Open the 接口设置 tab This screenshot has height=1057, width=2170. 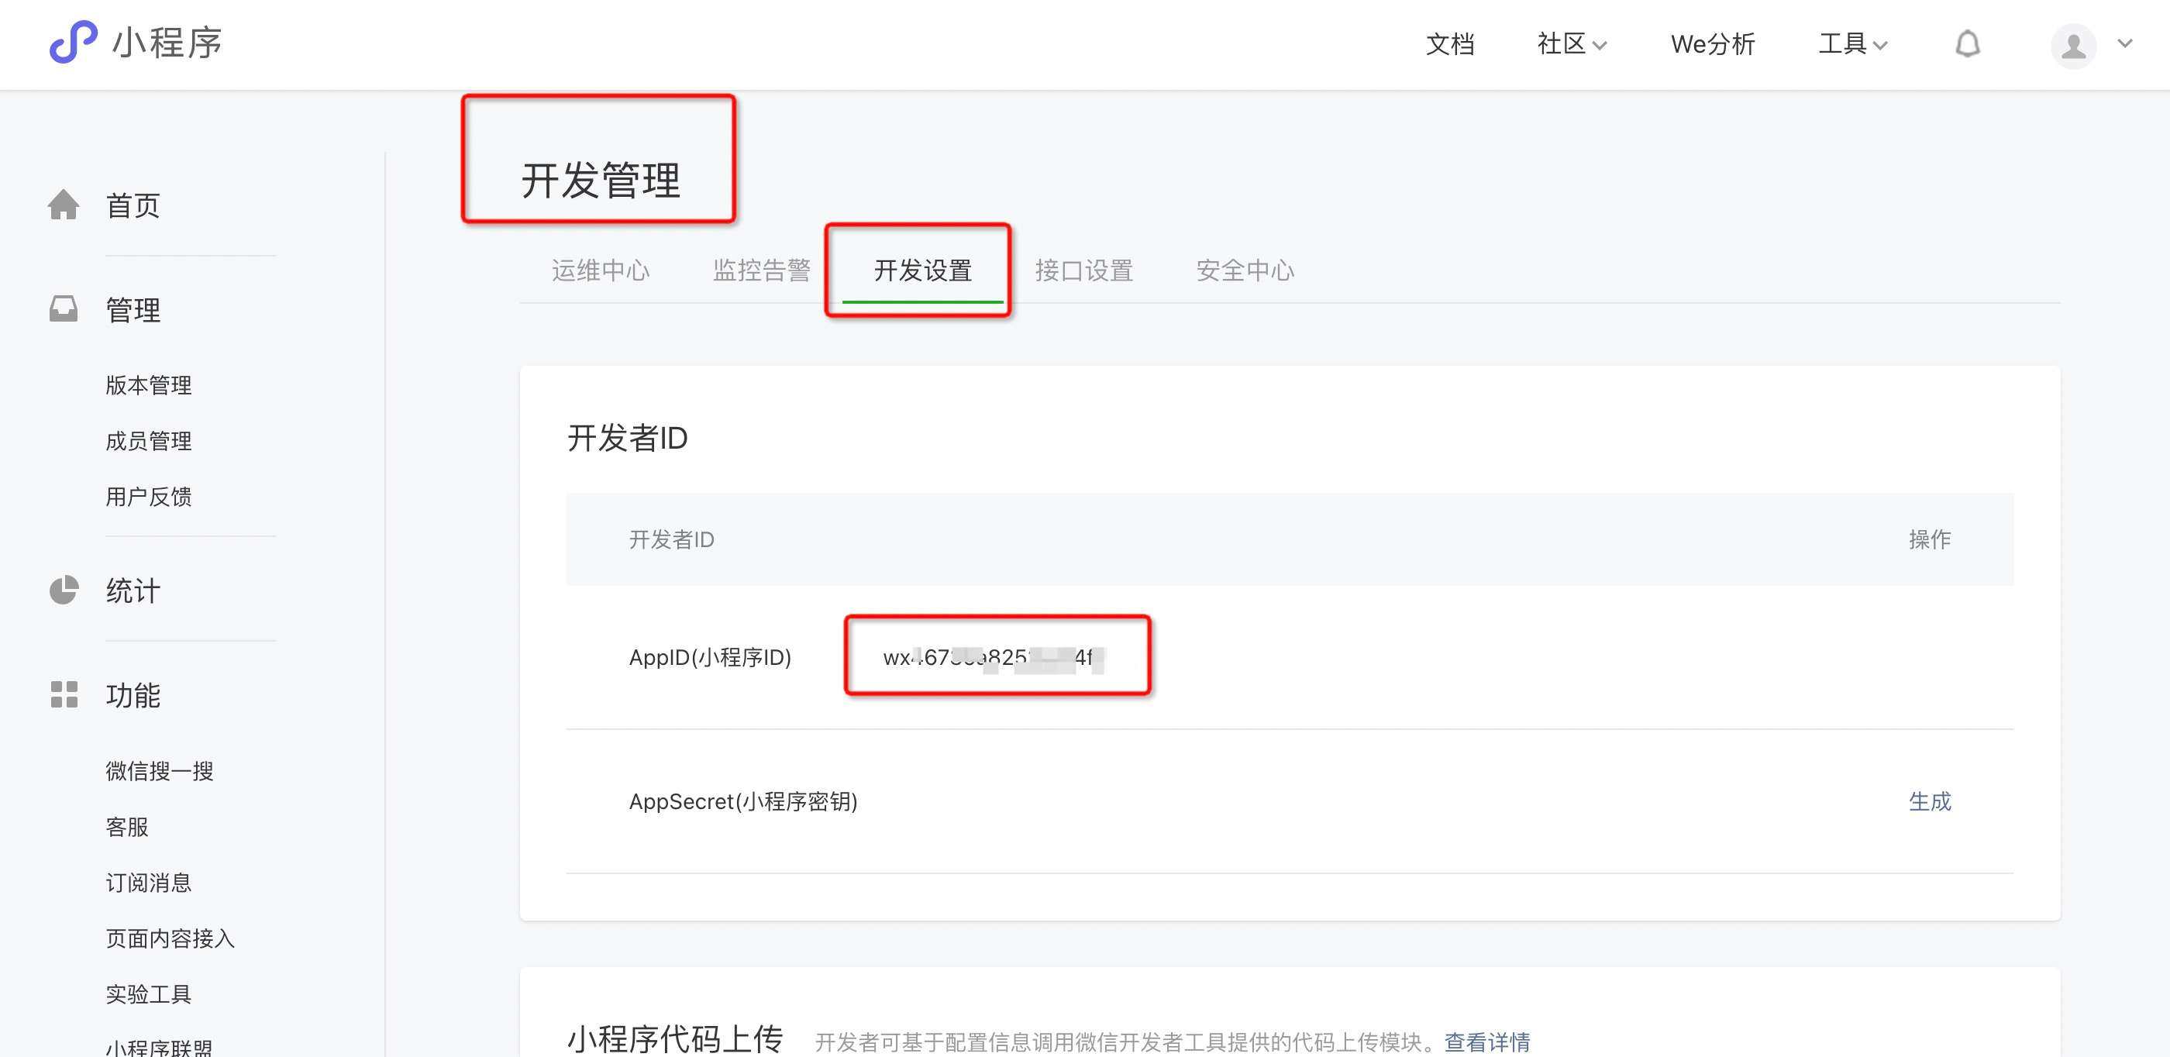coord(1083,270)
